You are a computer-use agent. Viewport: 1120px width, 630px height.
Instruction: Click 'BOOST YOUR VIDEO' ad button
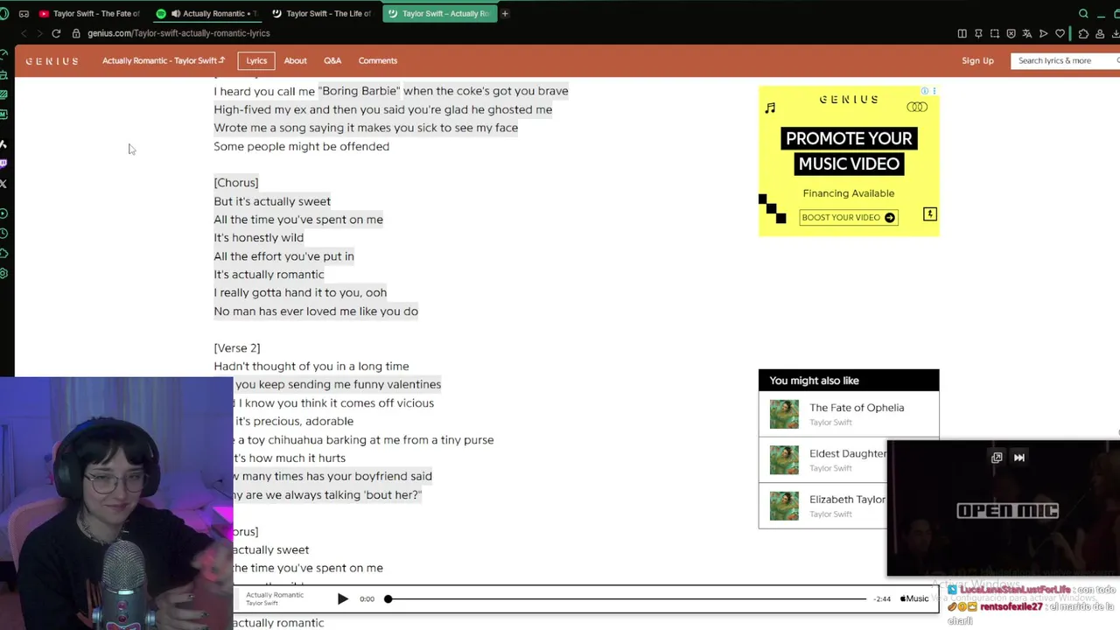point(848,217)
